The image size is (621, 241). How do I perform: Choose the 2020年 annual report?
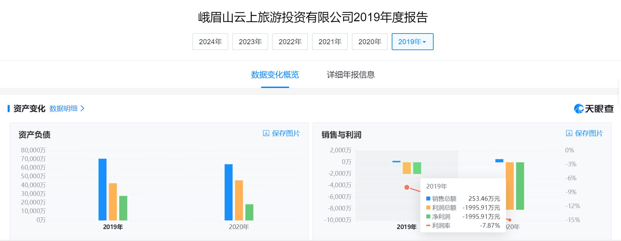(x=370, y=42)
